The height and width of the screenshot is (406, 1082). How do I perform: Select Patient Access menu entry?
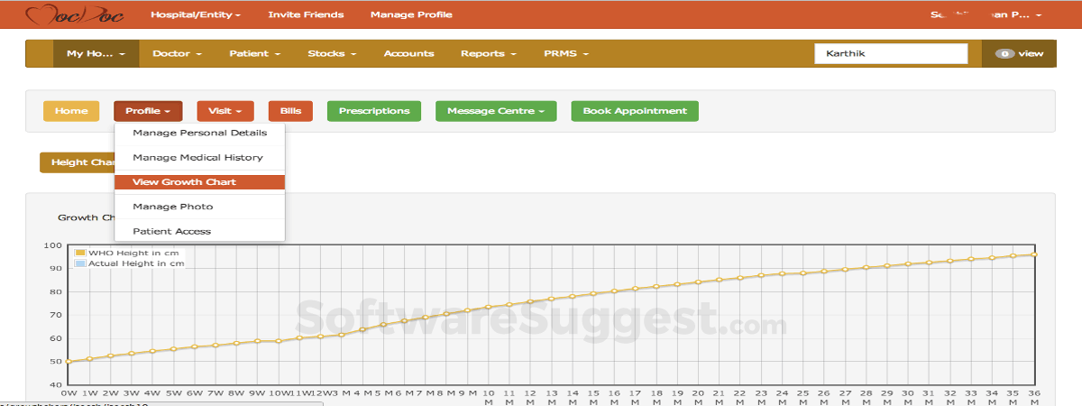[199, 231]
